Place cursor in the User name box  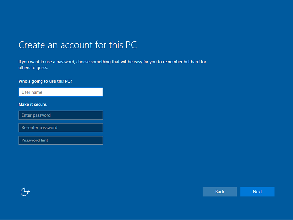[x=61, y=92]
